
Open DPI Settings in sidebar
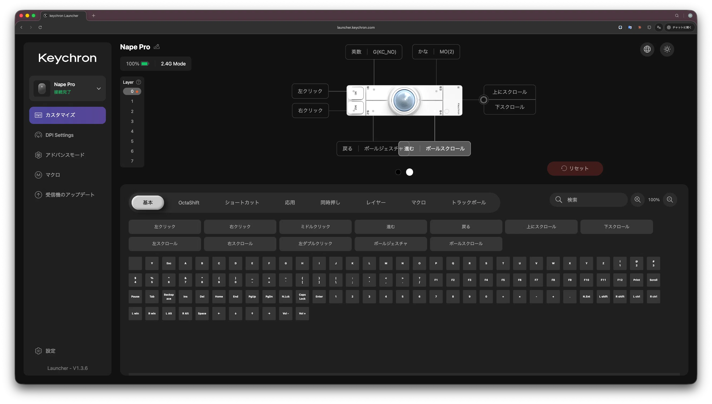pos(67,135)
